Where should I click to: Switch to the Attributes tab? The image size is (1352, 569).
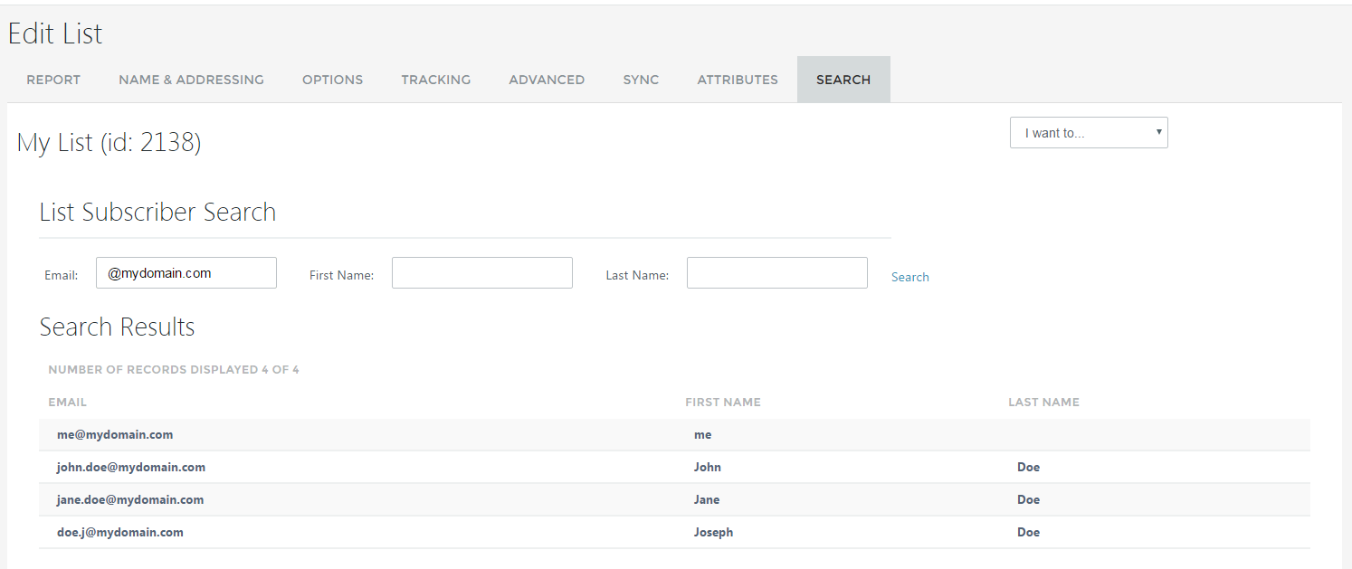(737, 80)
